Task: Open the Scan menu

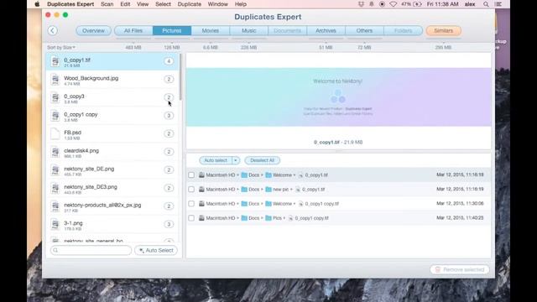Action: pos(107,4)
